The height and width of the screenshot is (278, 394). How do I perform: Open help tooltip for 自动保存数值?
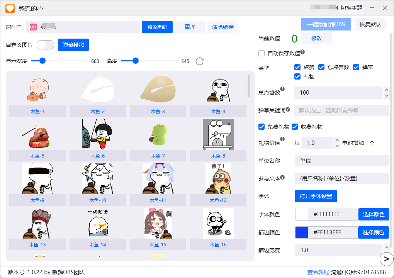pyautogui.click(x=302, y=52)
